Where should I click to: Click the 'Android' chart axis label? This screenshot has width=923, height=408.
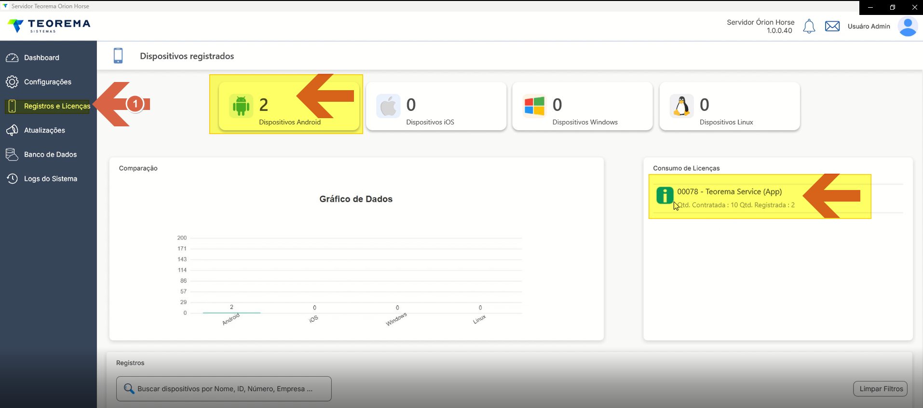[x=231, y=319]
